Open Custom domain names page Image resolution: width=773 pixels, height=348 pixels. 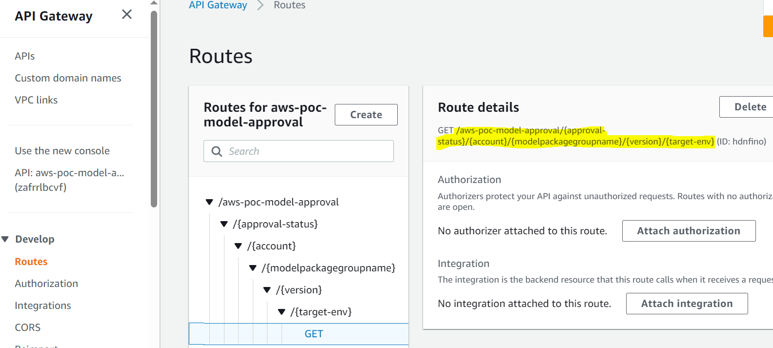tap(68, 78)
